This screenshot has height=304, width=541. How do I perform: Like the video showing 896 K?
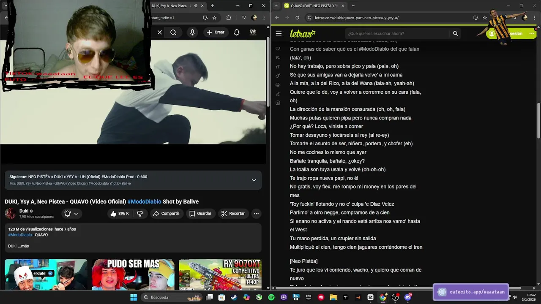coord(120,214)
